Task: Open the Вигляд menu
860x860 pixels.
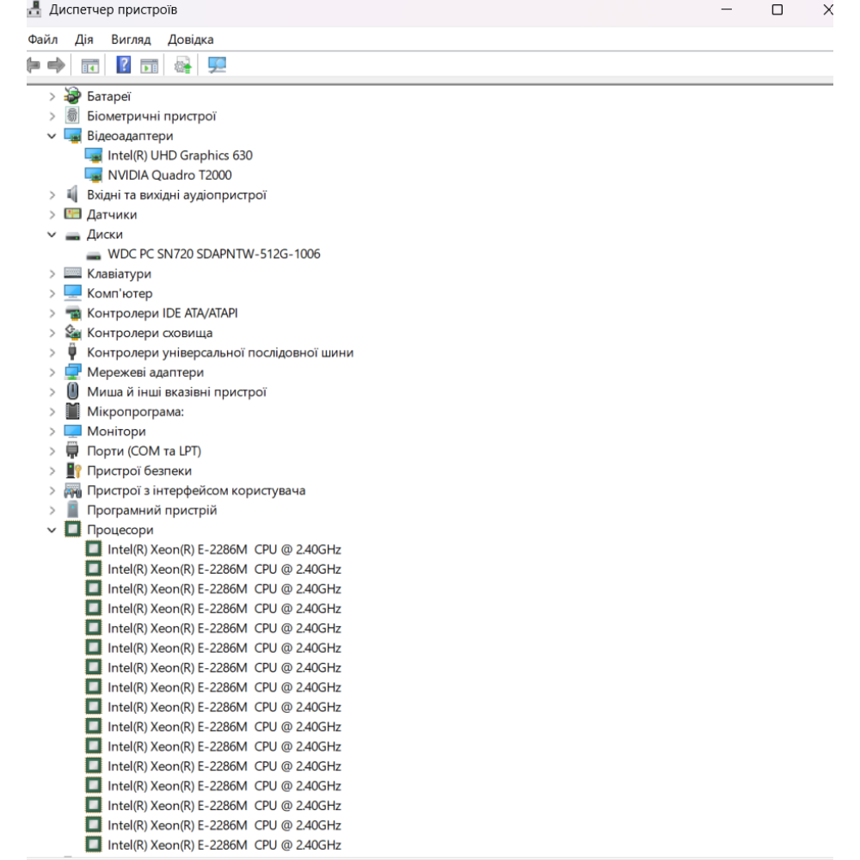Action: 131,40
